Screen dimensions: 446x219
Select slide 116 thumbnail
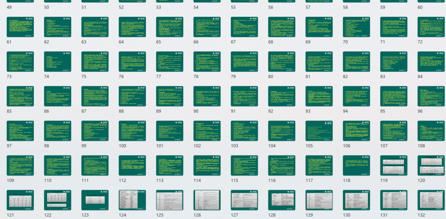(282, 165)
